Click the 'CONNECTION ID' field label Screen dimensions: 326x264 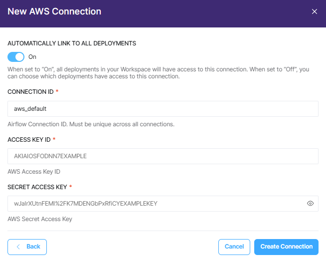pyautogui.click(x=30, y=92)
